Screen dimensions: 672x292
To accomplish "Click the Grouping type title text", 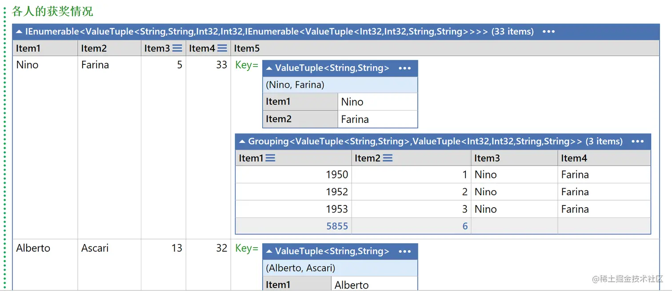I will [x=435, y=142].
